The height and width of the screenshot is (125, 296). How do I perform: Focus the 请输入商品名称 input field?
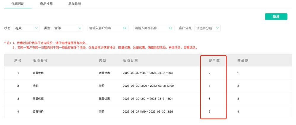click(x=151, y=28)
